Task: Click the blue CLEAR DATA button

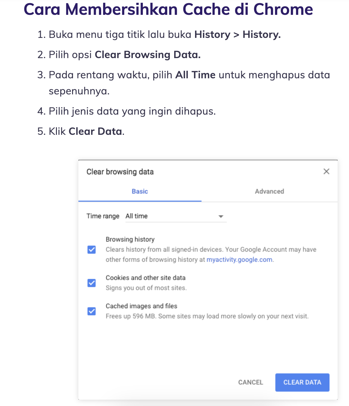Action: [x=302, y=382]
